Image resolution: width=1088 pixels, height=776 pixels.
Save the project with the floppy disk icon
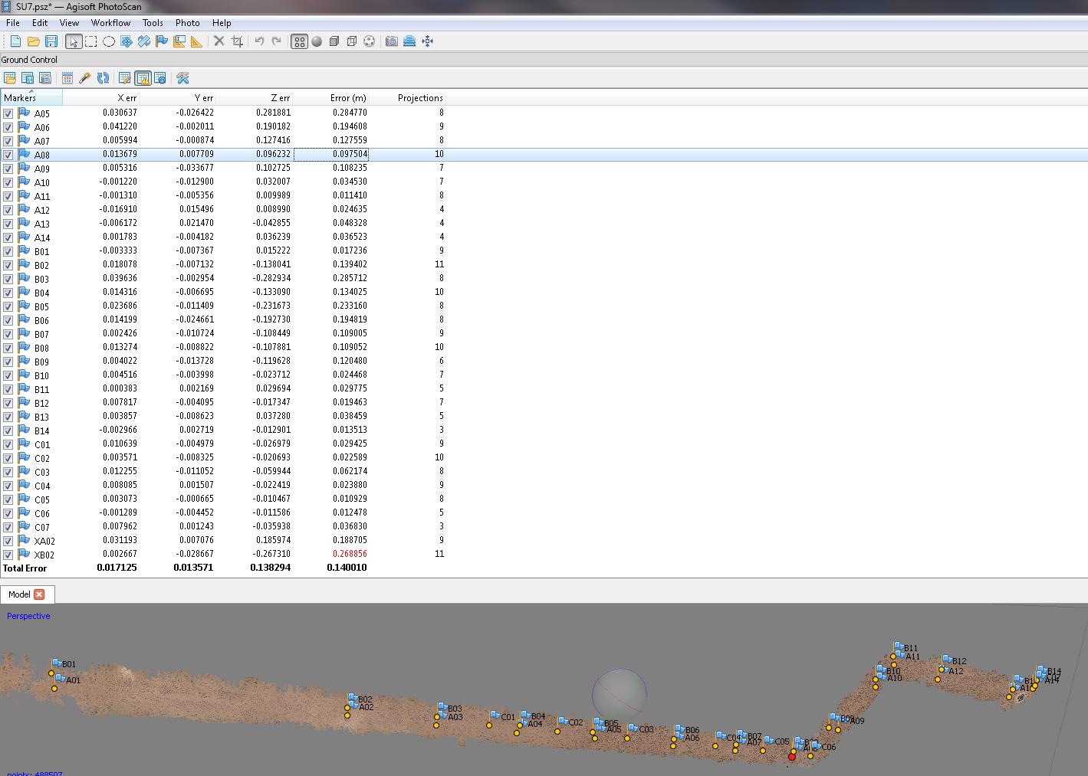click(x=51, y=41)
